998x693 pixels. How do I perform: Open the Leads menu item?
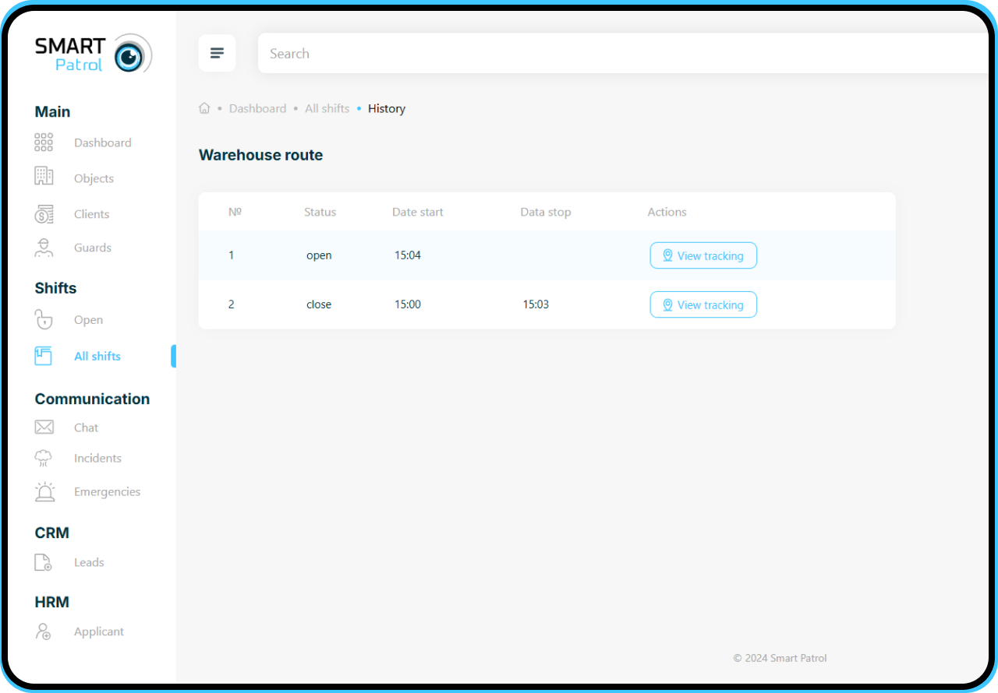point(88,562)
